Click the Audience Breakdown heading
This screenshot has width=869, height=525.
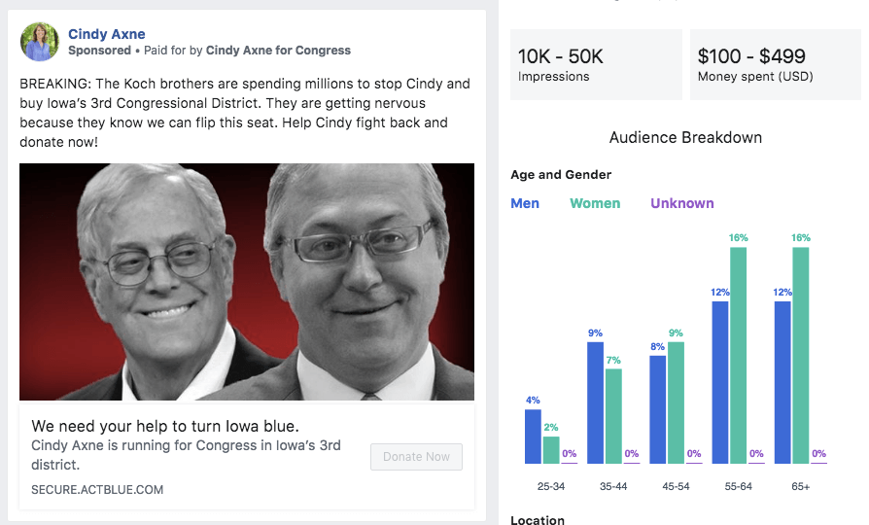point(685,138)
